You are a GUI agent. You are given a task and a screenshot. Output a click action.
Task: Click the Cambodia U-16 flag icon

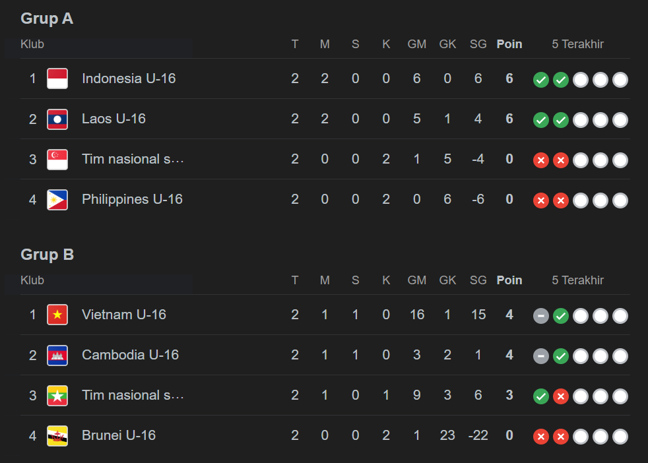pos(57,355)
